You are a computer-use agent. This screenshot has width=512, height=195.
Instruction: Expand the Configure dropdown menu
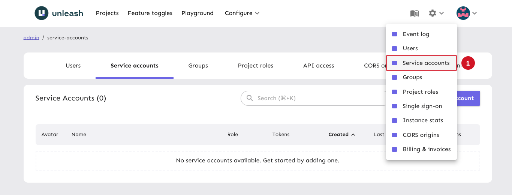[242, 13]
